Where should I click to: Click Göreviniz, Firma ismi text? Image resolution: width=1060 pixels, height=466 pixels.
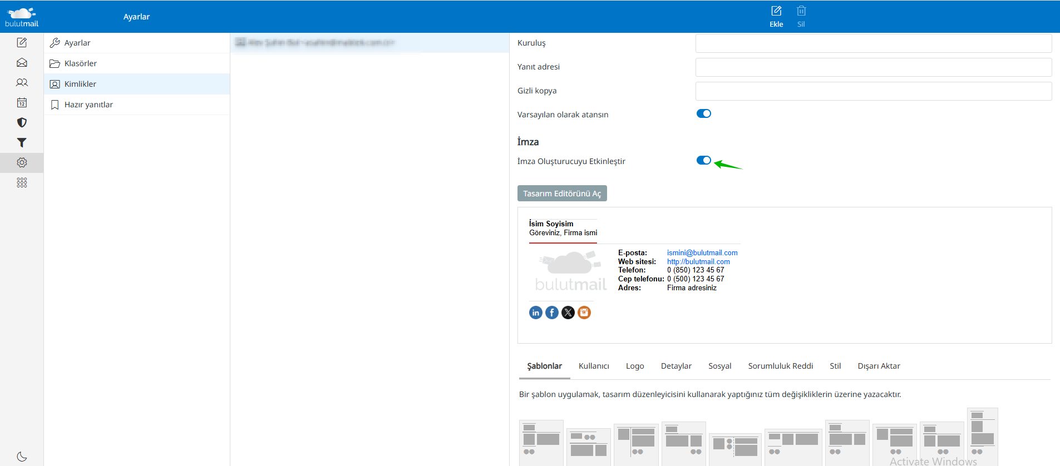point(563,233)
